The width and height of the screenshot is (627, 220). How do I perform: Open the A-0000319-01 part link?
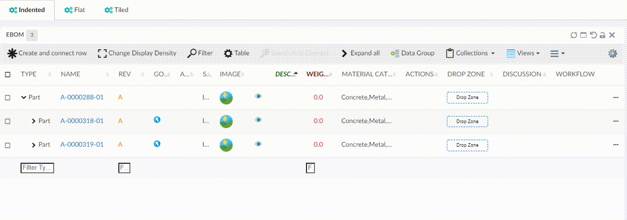pos(82,145)
